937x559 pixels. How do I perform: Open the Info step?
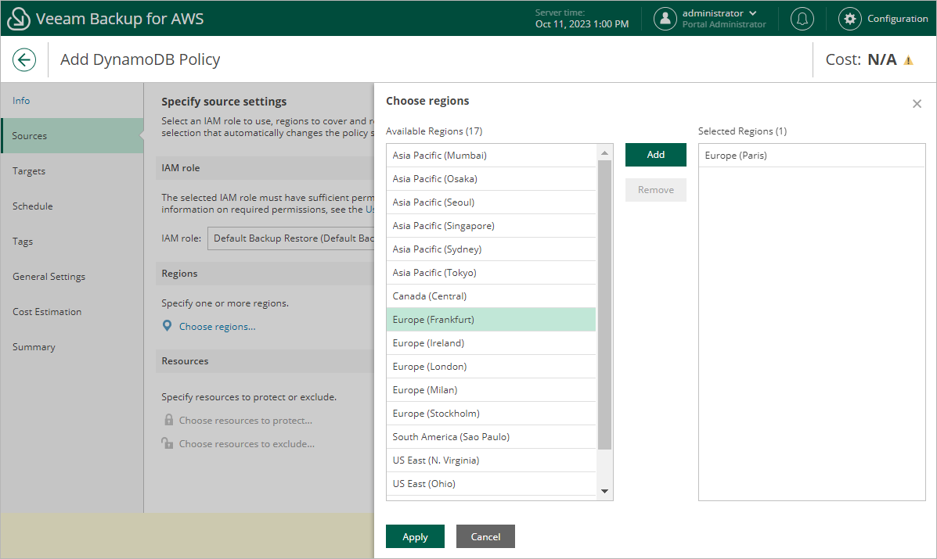[x=72, y=101]
